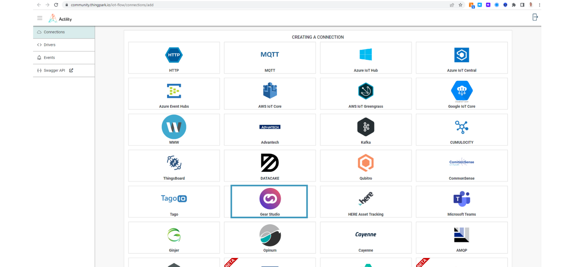Select the AWS IoT Core icon
Screen dimensions: 568x267
pyautogui.click(x=270, y=91)
